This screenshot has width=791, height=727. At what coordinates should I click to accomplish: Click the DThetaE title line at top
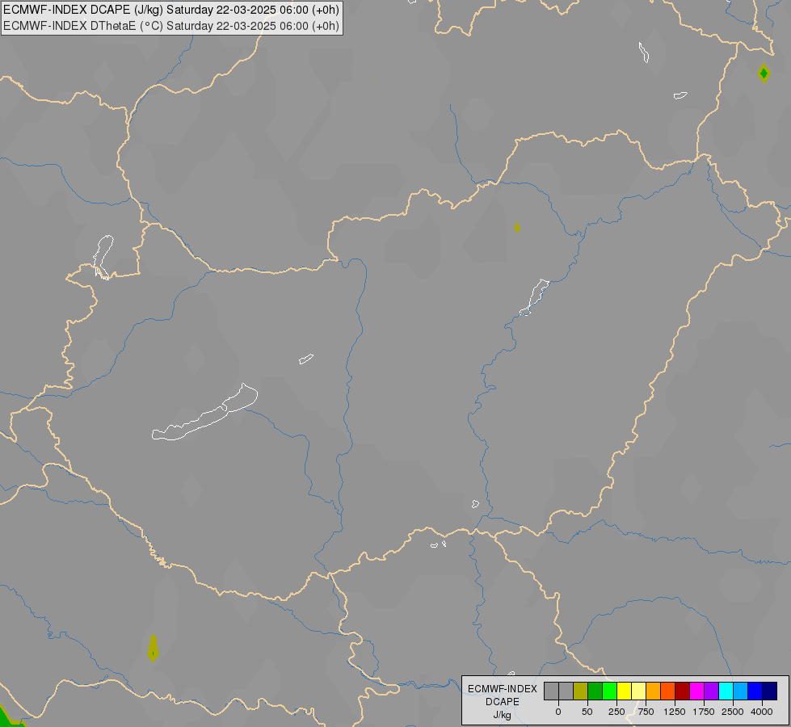[171, 26]
